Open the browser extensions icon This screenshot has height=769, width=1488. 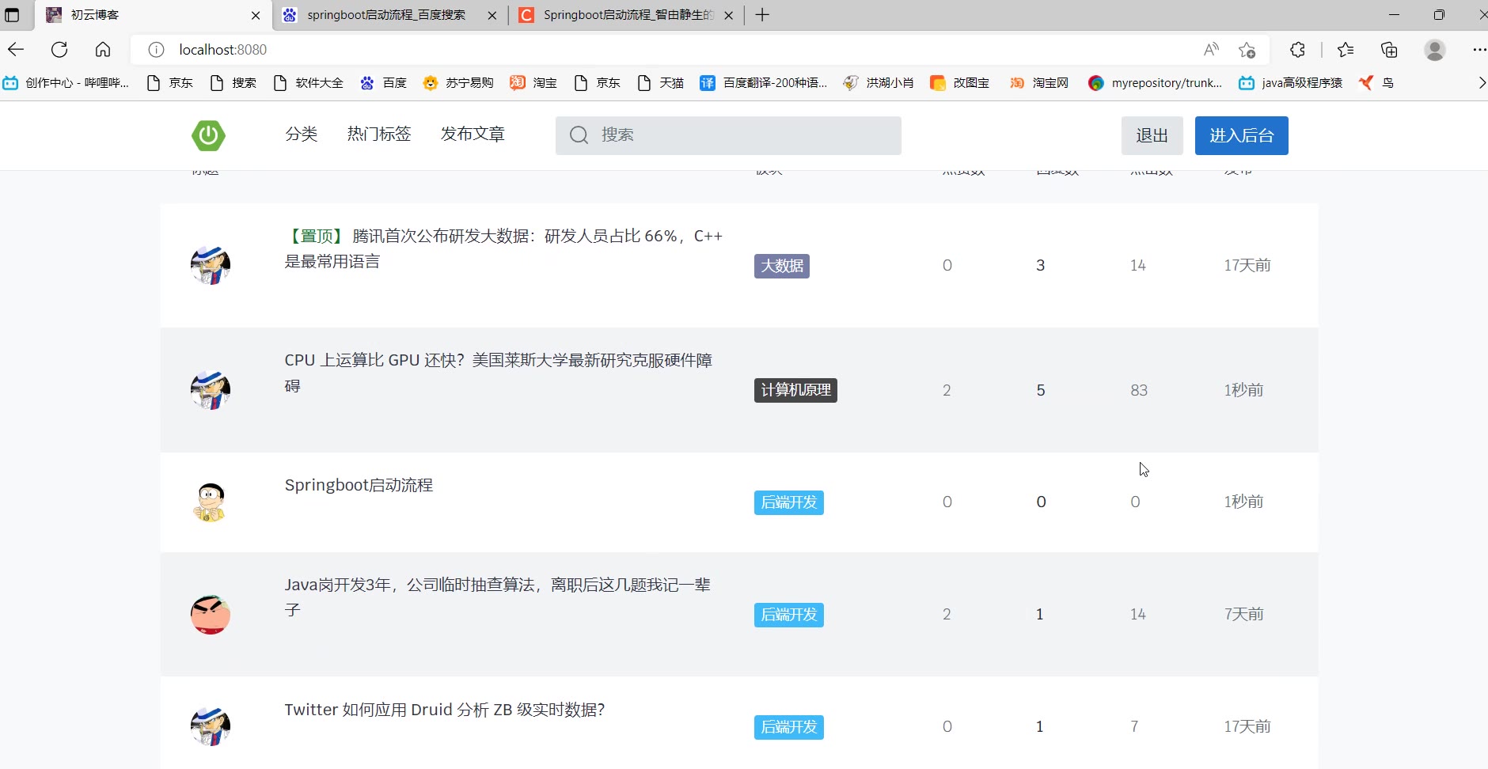[x=1297, y=50]
